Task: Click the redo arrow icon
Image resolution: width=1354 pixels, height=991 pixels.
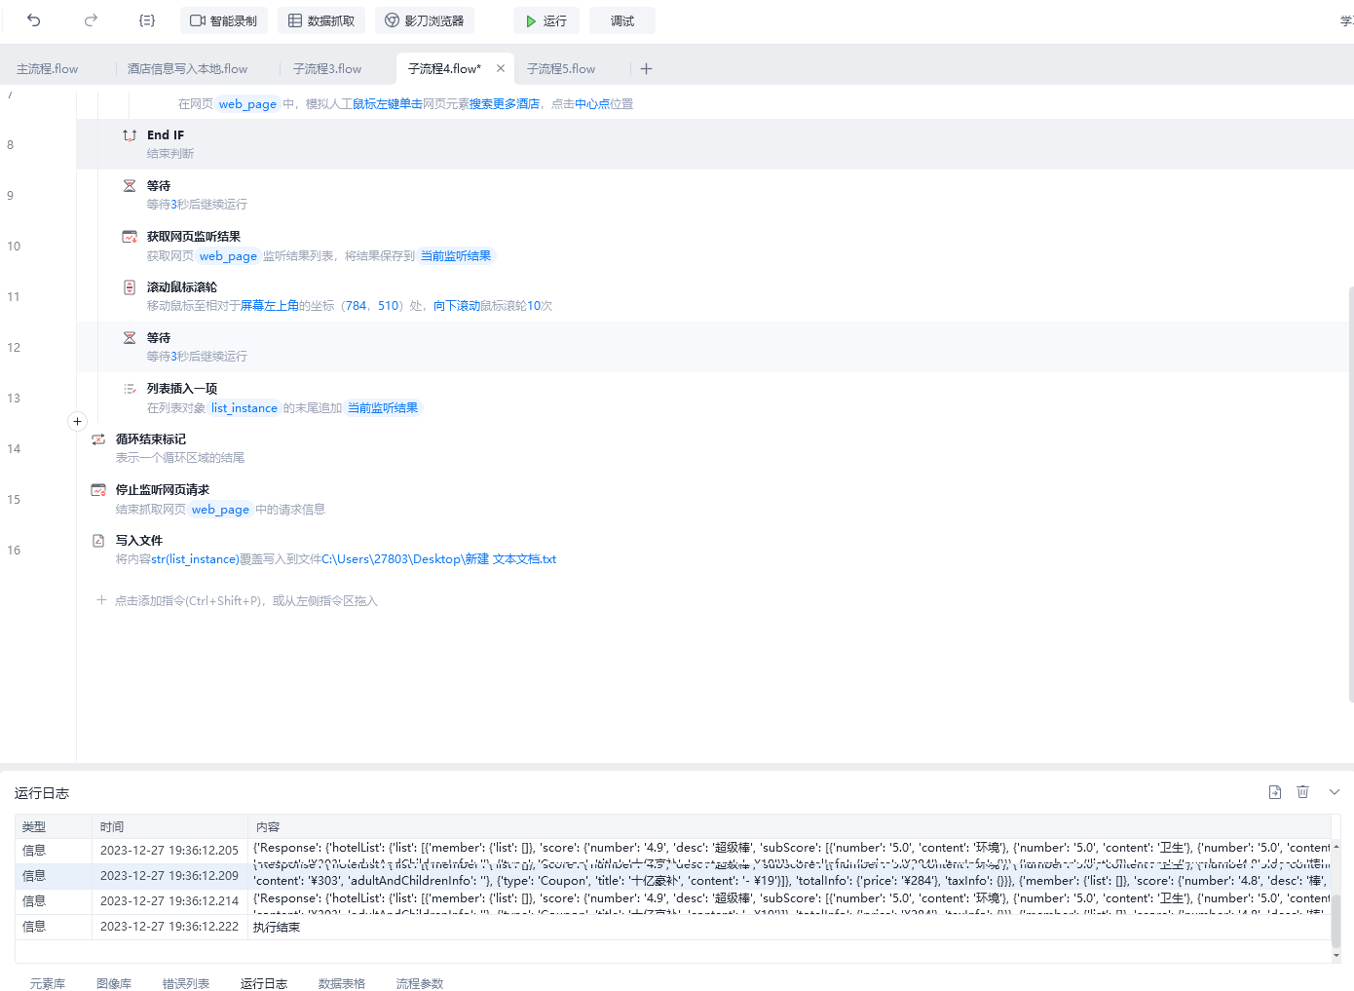Action: pyautogui.click(x=91, y=20)
